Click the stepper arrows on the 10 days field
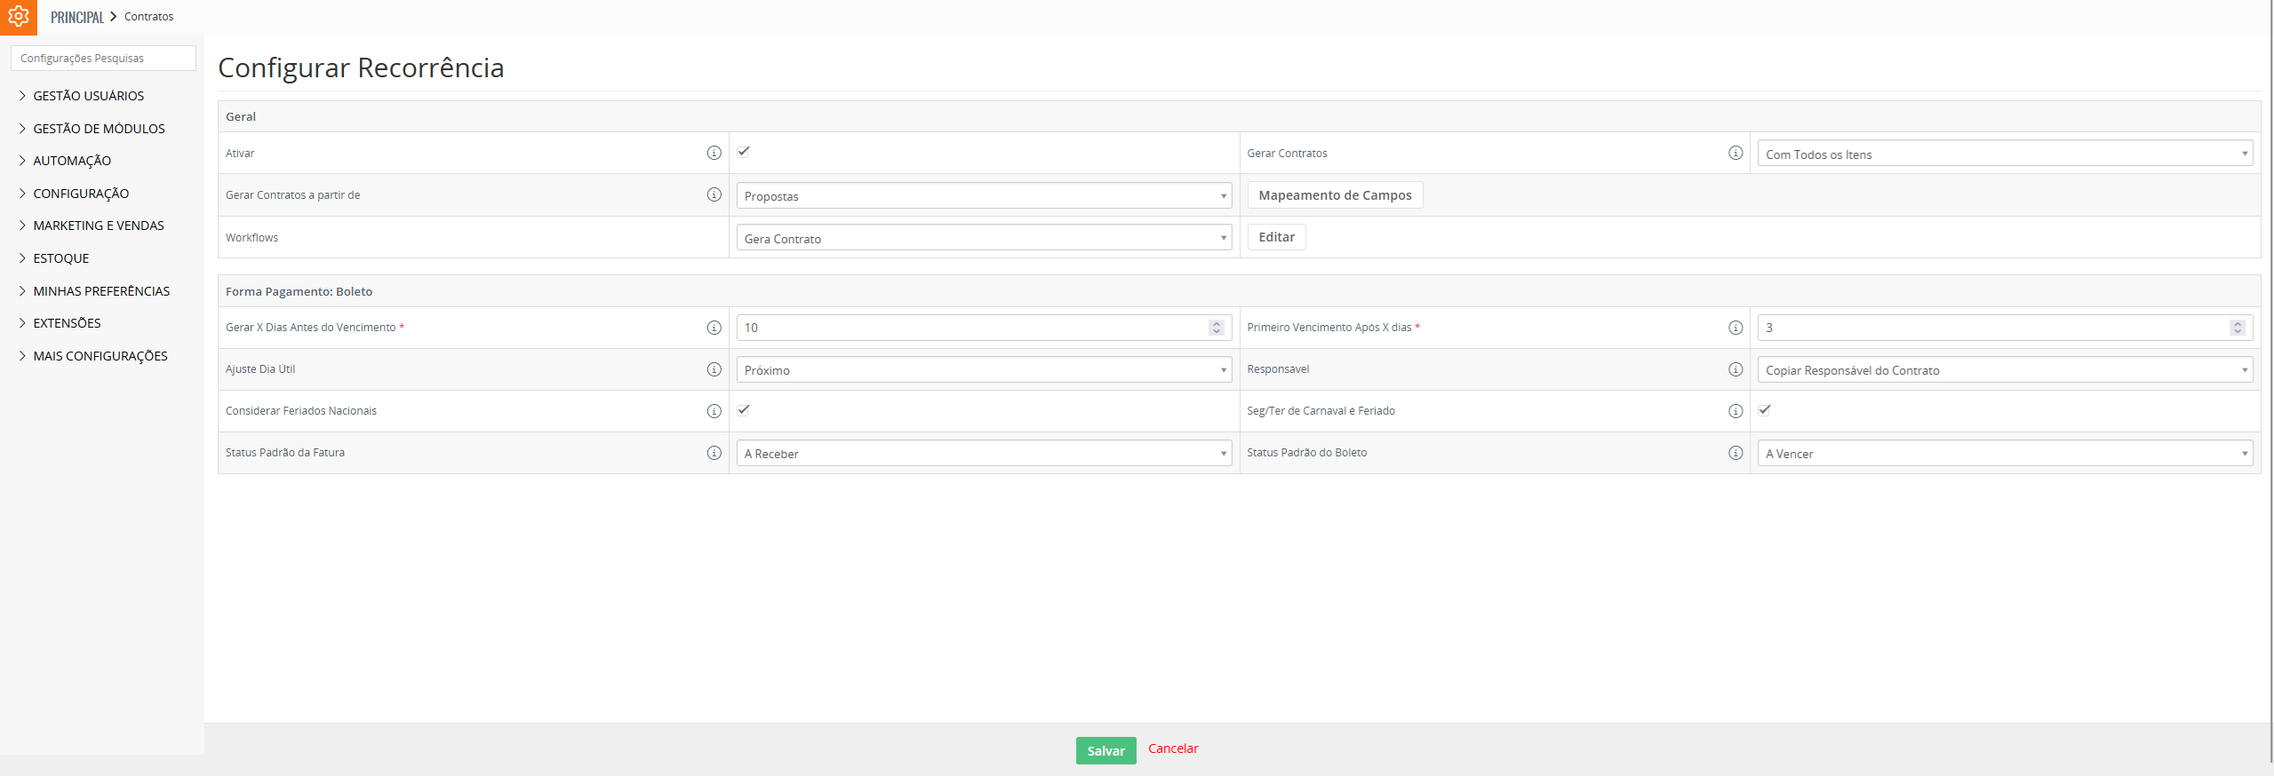The image size is (2274, 776). [1217, 328]
